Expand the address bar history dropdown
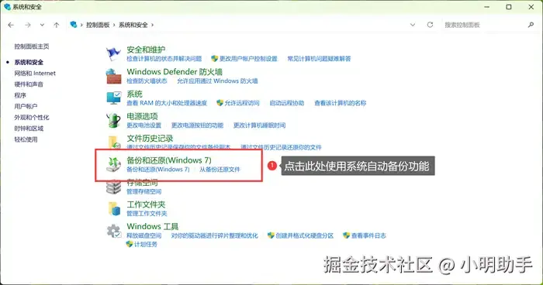This screenshot has height=285, width=543. (413, 25)
